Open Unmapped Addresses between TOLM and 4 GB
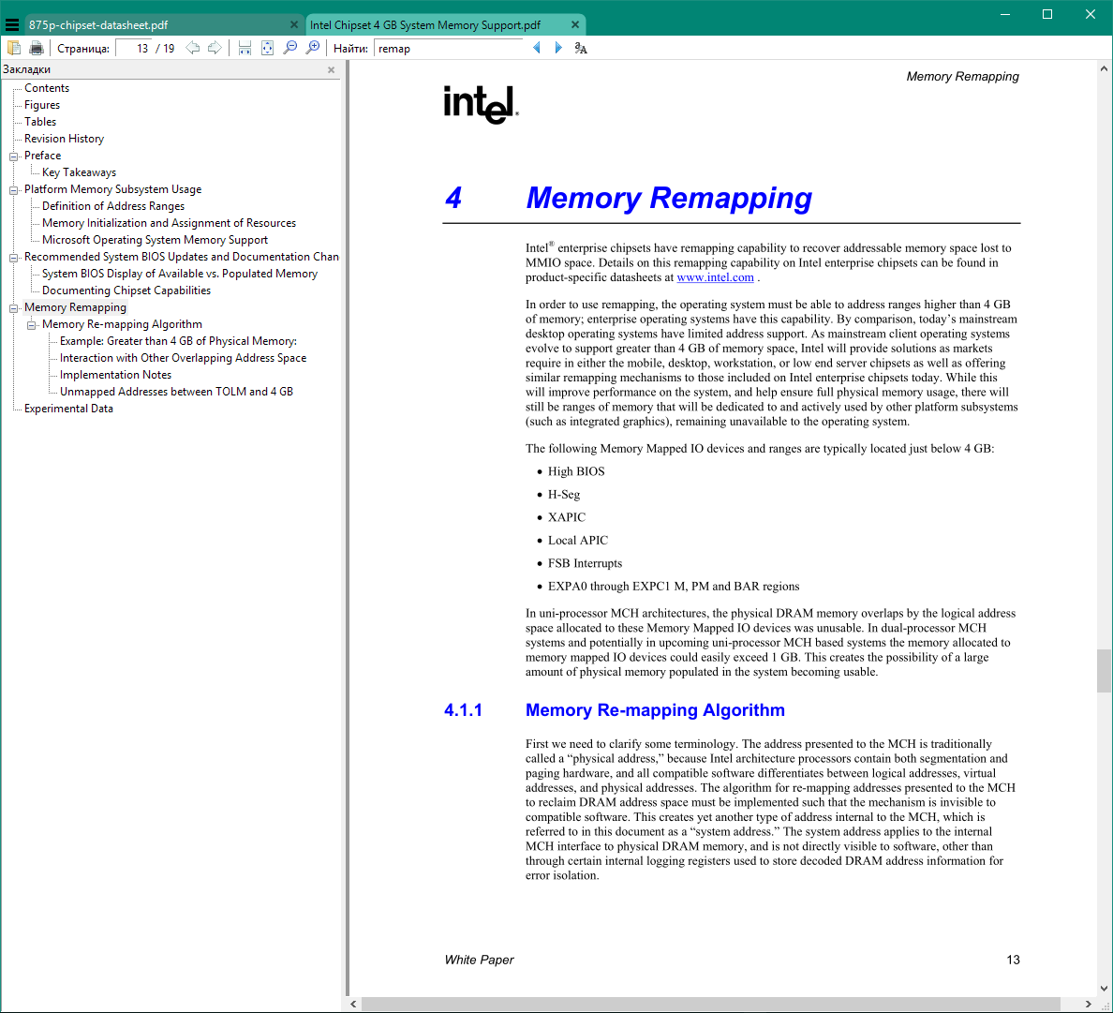1113x1013 pixels. pyautogui.click(x=176, y=392)
